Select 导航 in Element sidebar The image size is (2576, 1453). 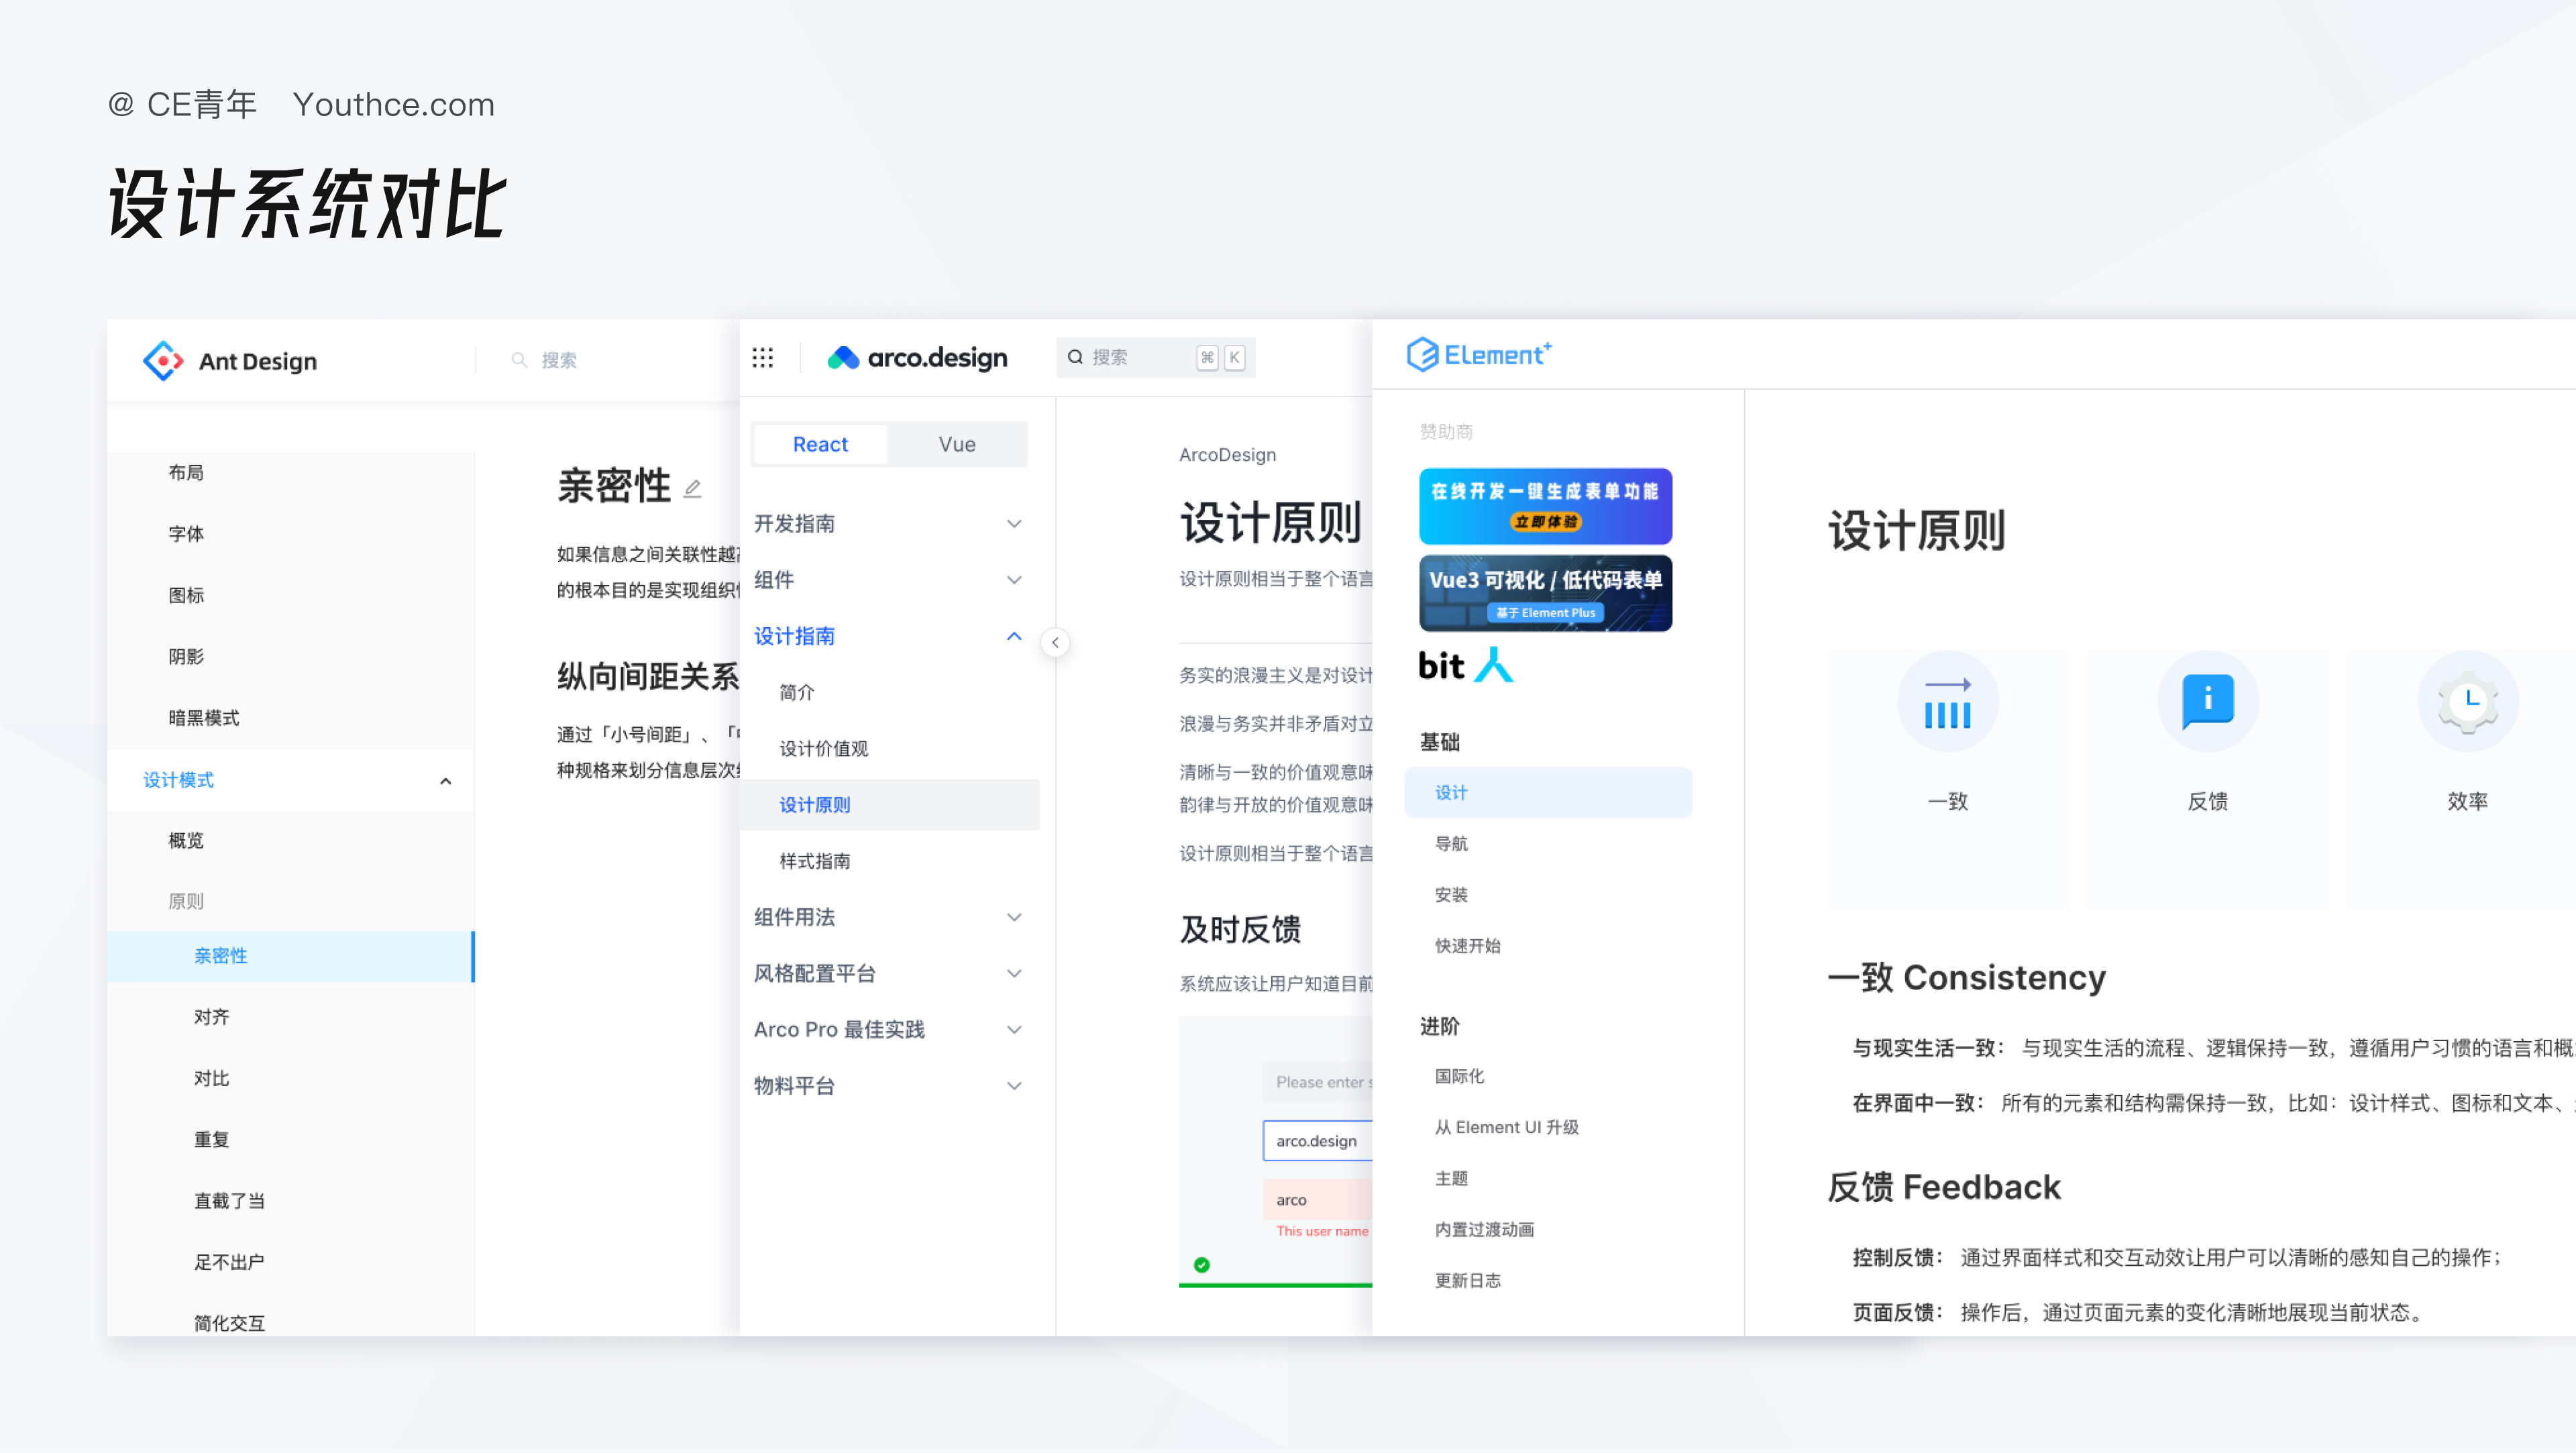click(x=1451, y=844)
